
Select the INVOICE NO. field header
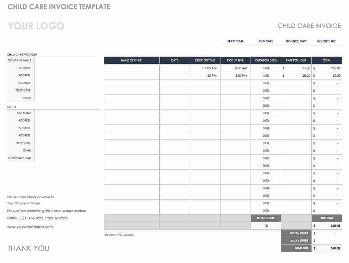[326, 41]
